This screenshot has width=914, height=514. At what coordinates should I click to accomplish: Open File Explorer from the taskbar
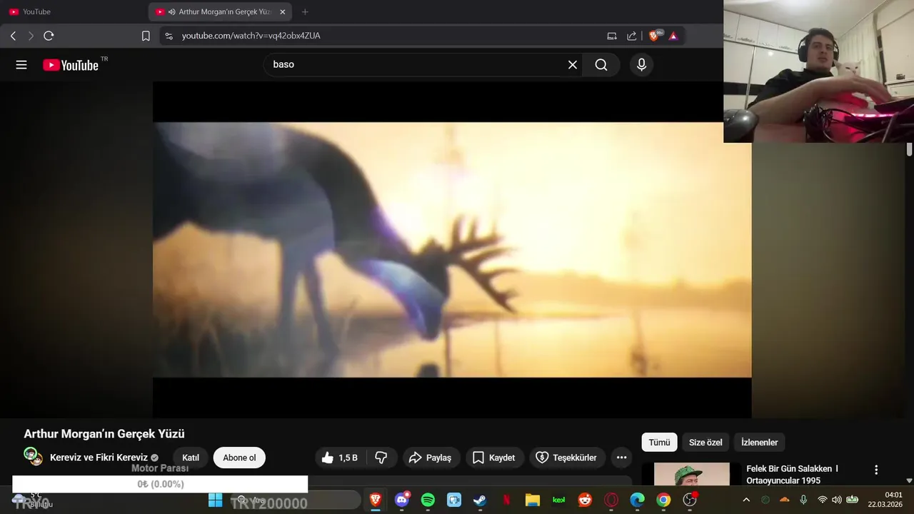(x=532, y=500)
